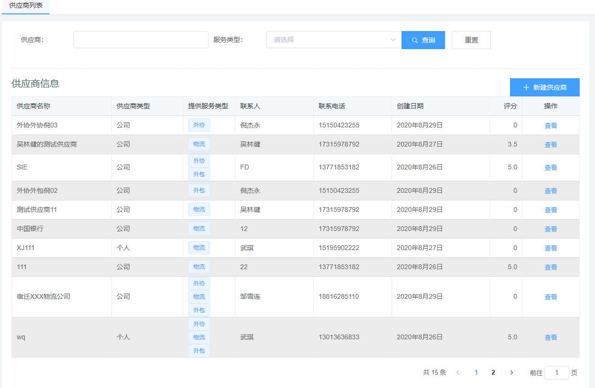This screenshot has height=388, width=595.
Task: Click 查看 for supplier wq
Action: click(x=551, y=337)
